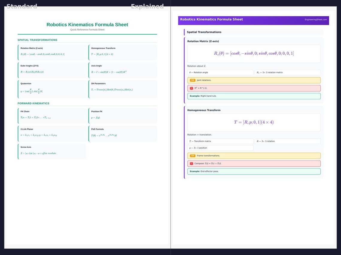
Task: Click the large purple "T = [R,p;0,1](4×4)" formula
Action: click(x=254, y=122)
